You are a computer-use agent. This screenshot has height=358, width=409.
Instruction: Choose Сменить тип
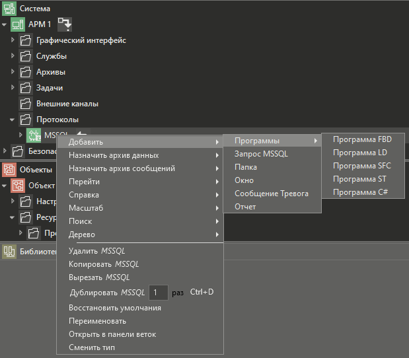tap(140, 347)
